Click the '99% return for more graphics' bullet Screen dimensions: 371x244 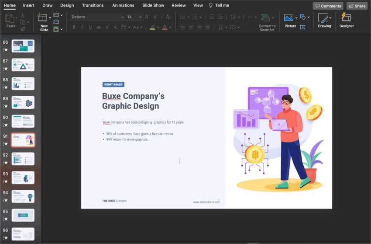[127, 139]
